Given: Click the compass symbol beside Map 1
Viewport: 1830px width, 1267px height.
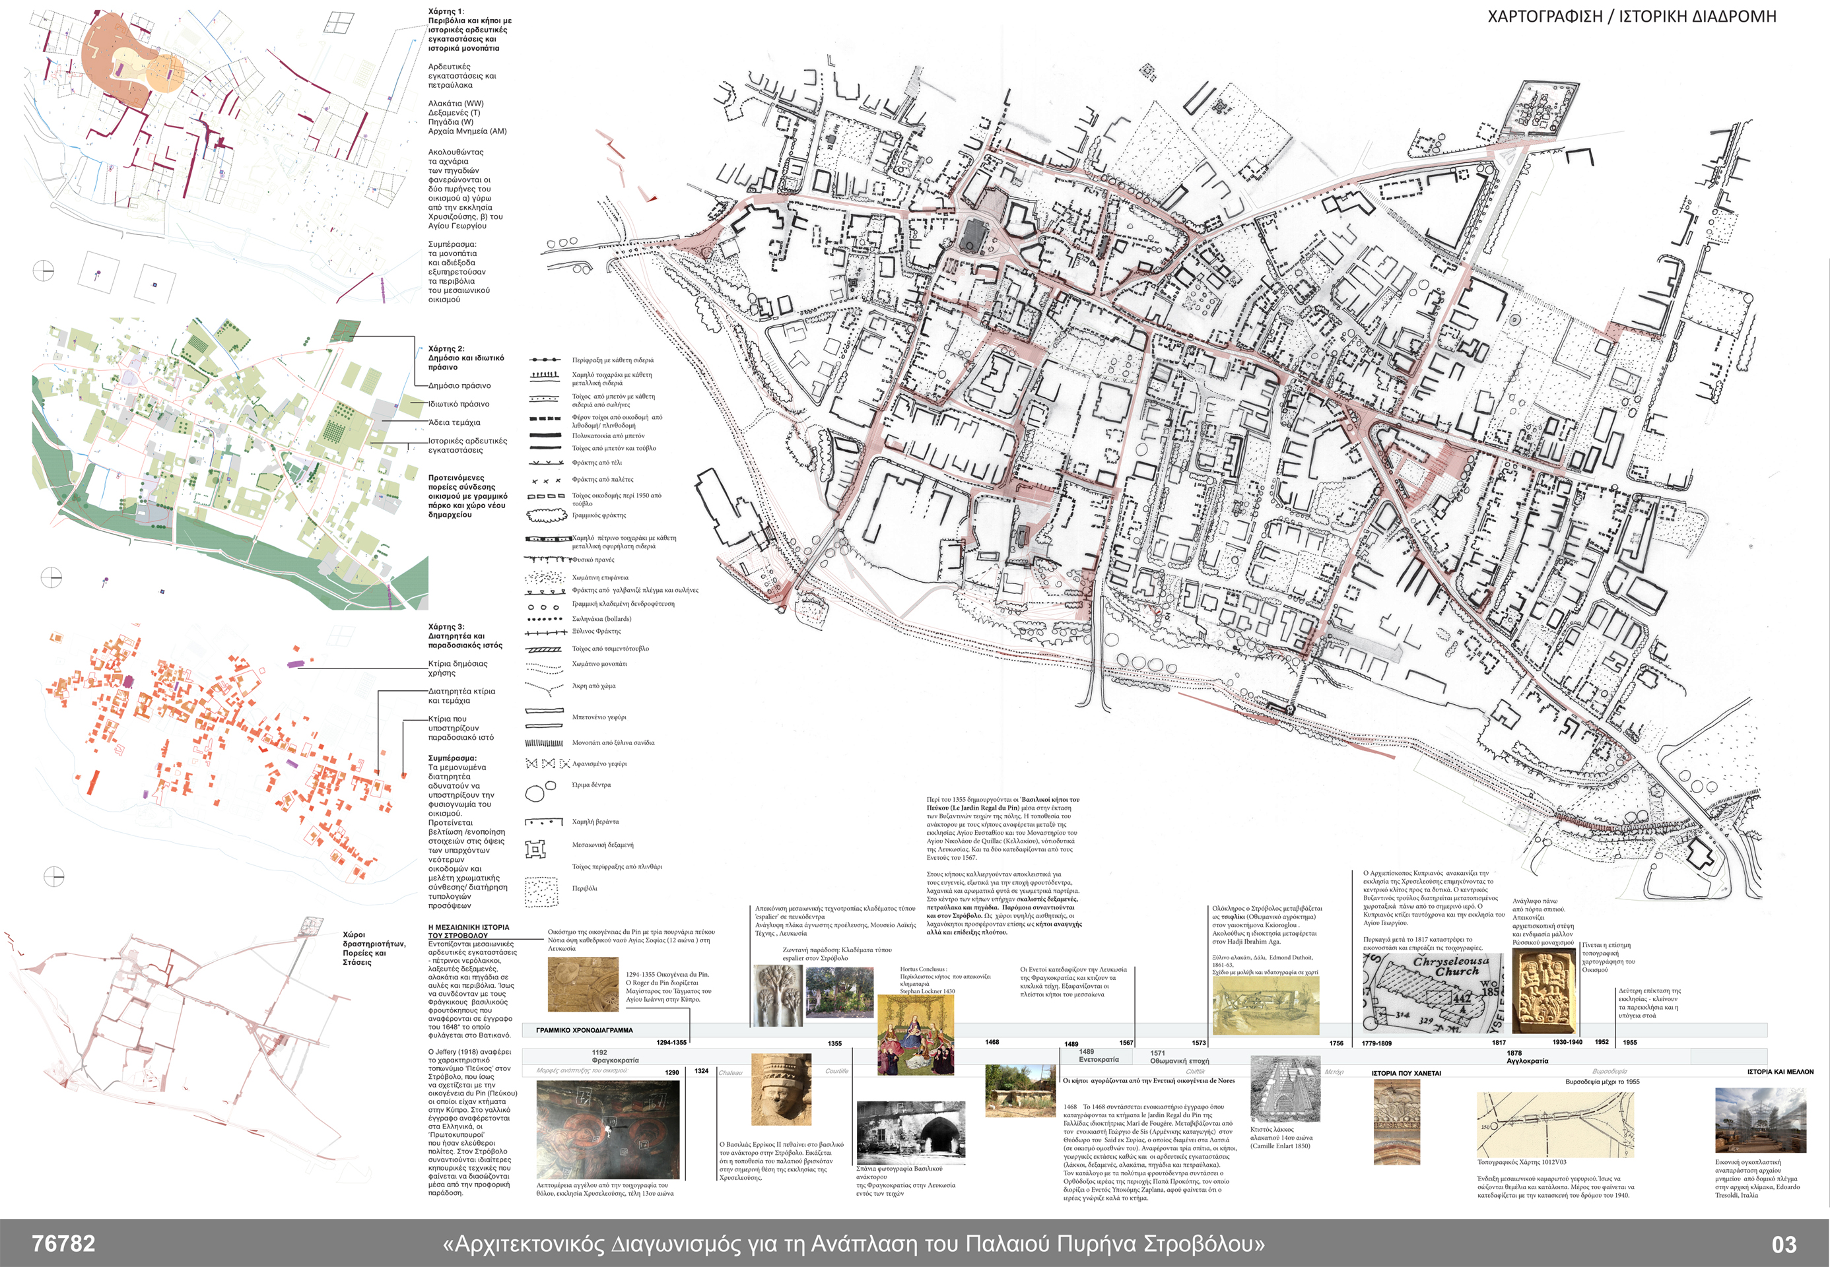Looking at the screenshot, I should point(44,270).
